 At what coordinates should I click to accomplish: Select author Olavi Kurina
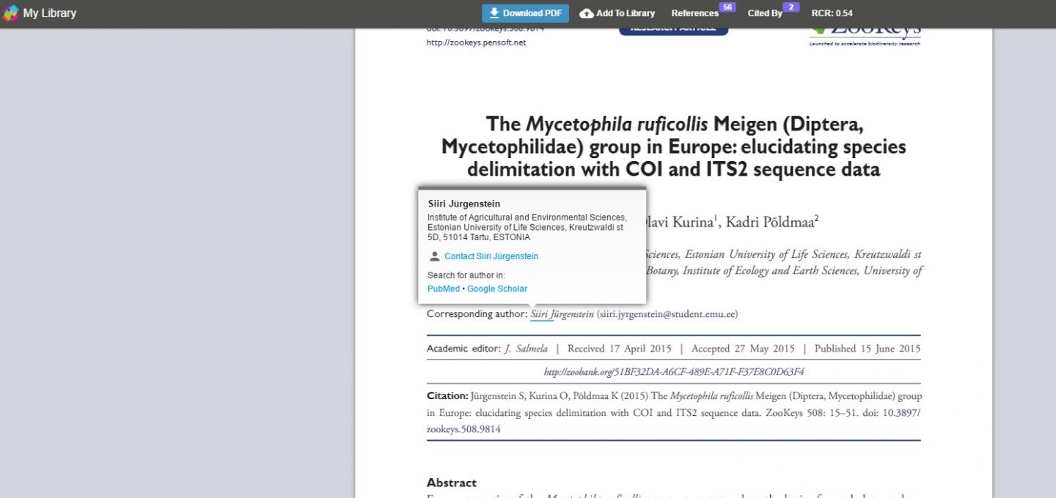pyautogui.click(x=680, y=223)
